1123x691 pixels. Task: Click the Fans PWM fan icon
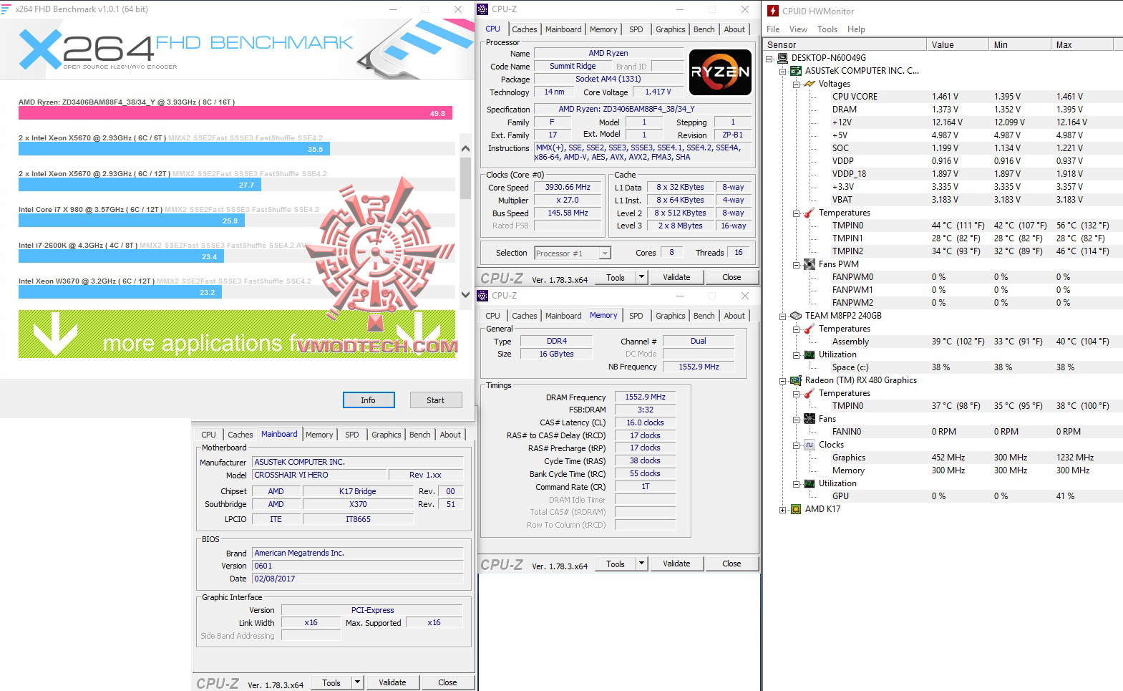810,264
